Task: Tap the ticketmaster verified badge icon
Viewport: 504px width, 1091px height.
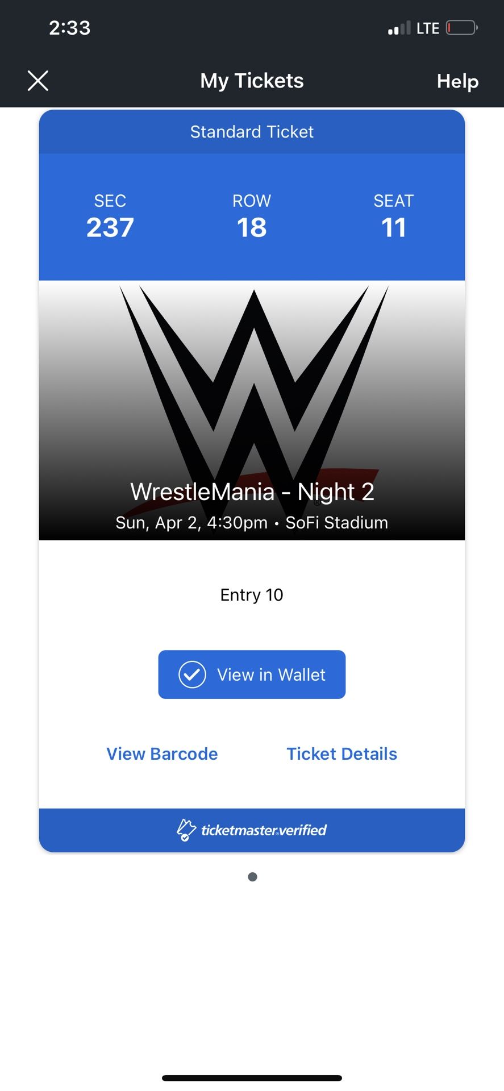Action: 186,830
